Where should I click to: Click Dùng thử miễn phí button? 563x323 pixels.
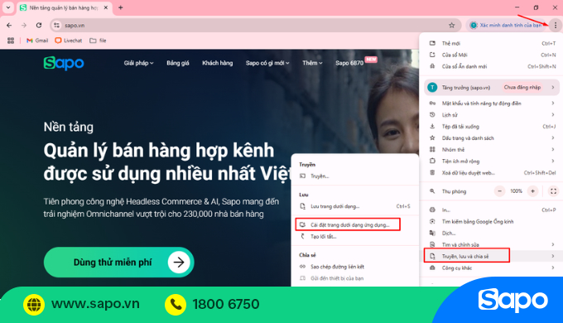click(119, 263)
